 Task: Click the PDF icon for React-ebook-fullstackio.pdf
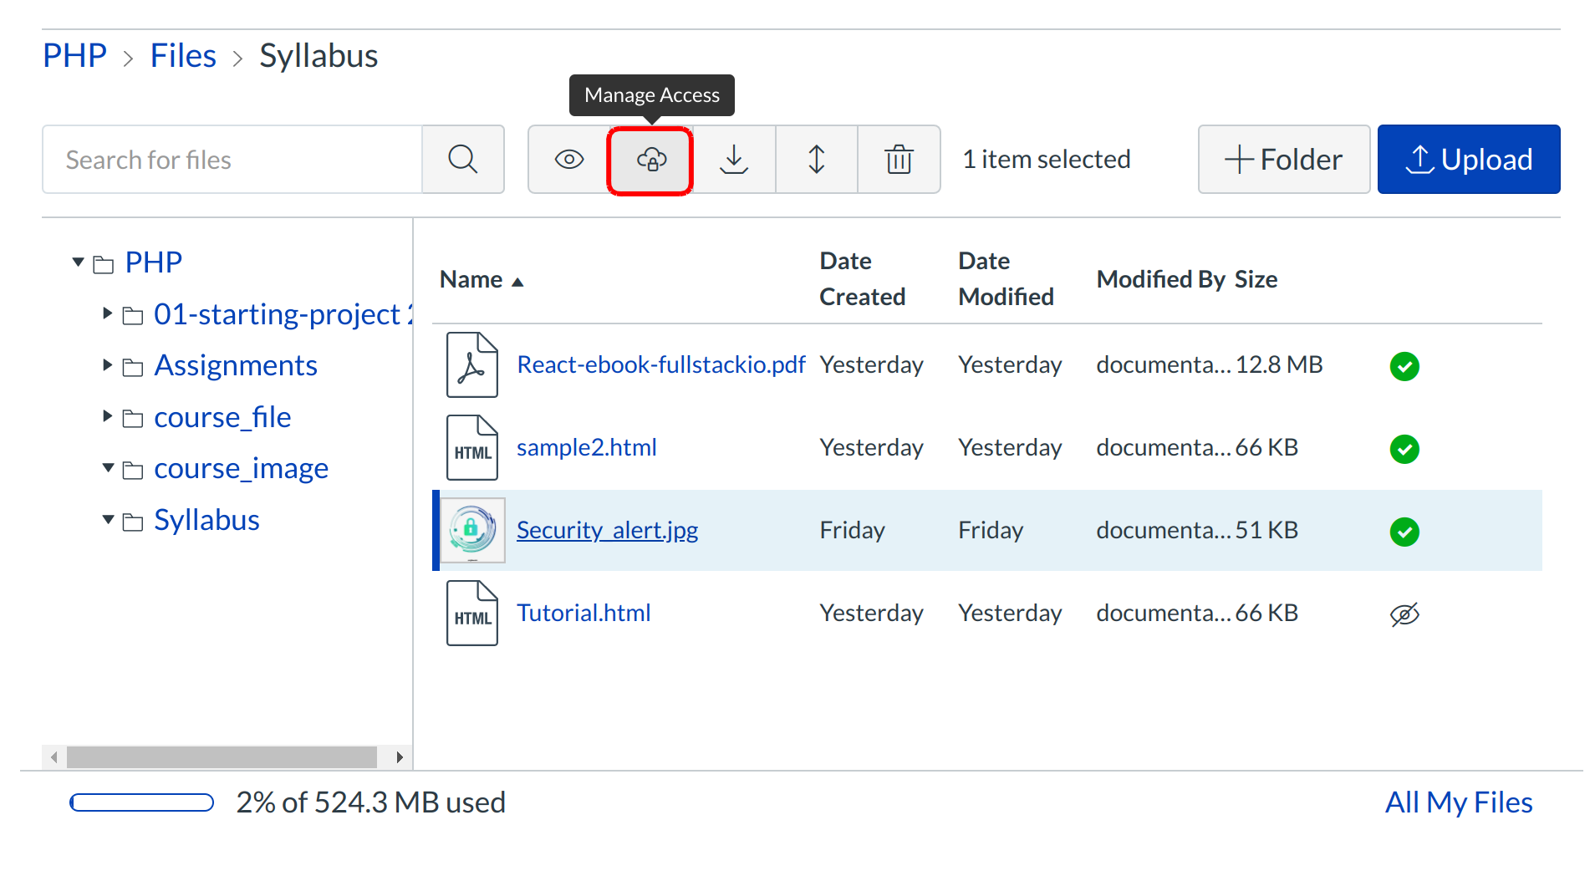click(471, 365)
